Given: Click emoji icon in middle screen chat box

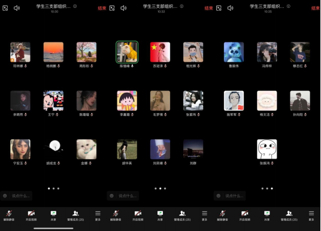Looking at the screenshot, I should coord(111,196).
